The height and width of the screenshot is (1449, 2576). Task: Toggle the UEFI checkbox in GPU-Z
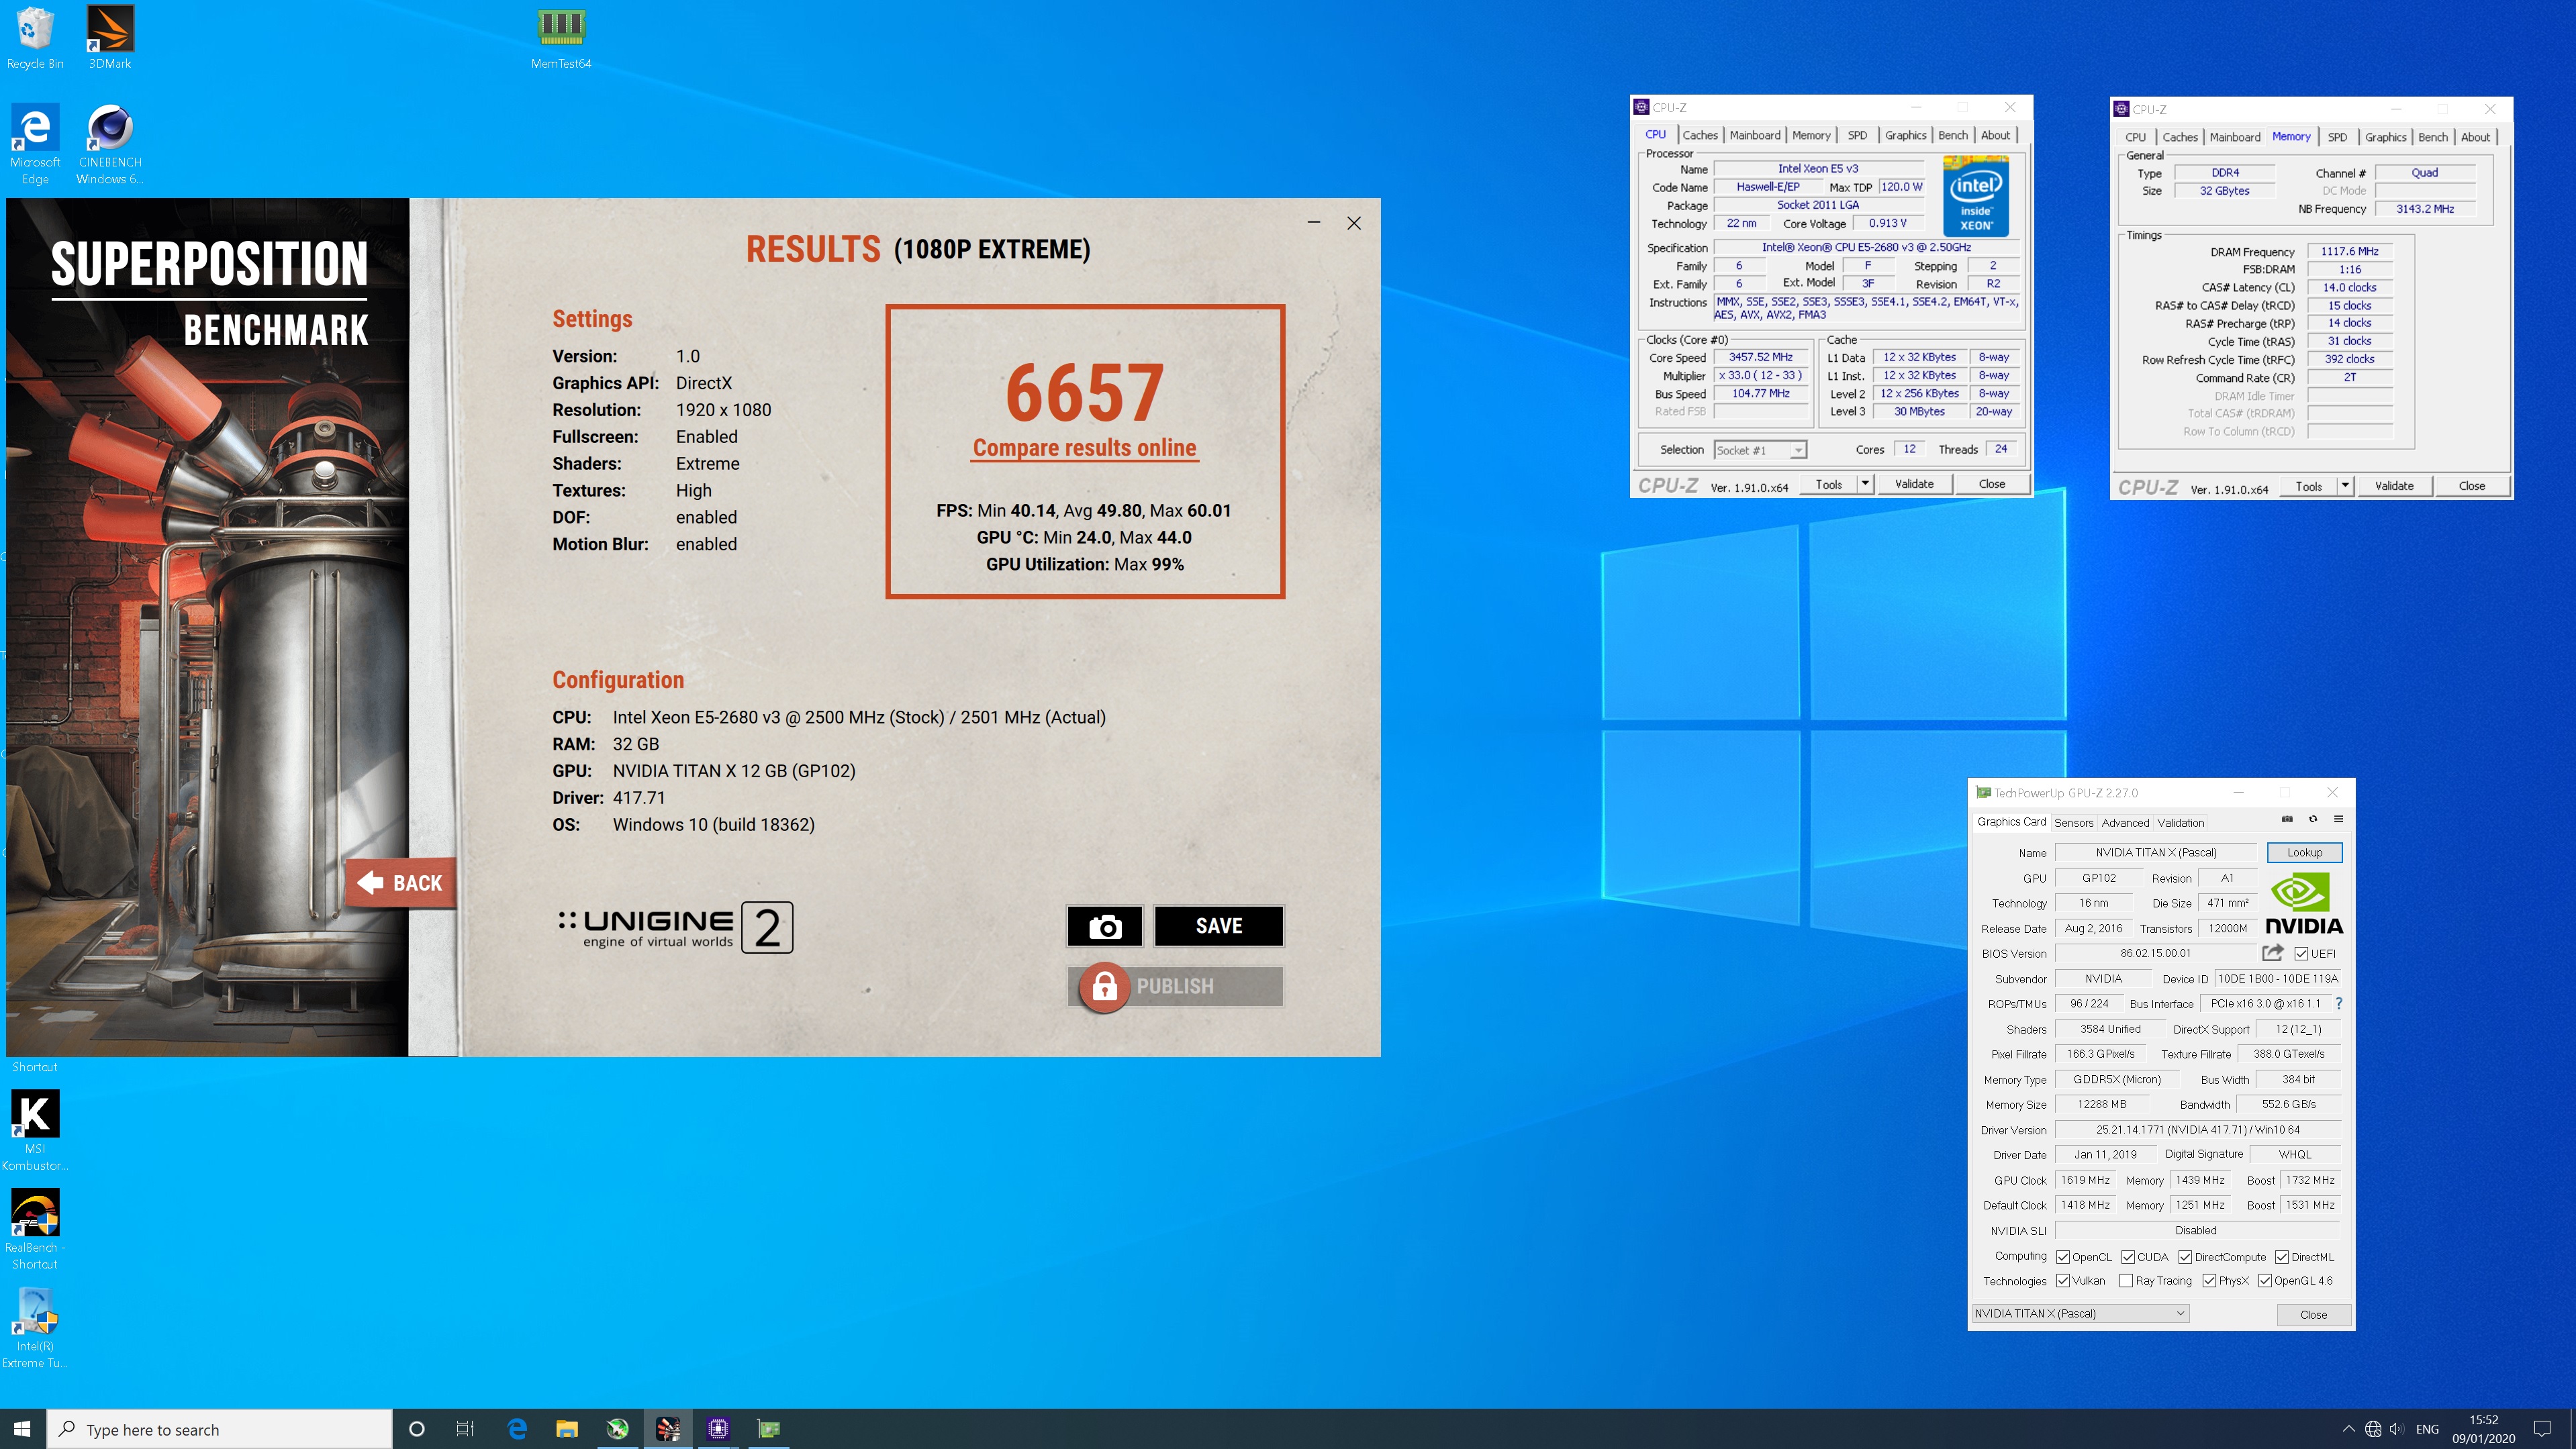tap(2301, 954)
